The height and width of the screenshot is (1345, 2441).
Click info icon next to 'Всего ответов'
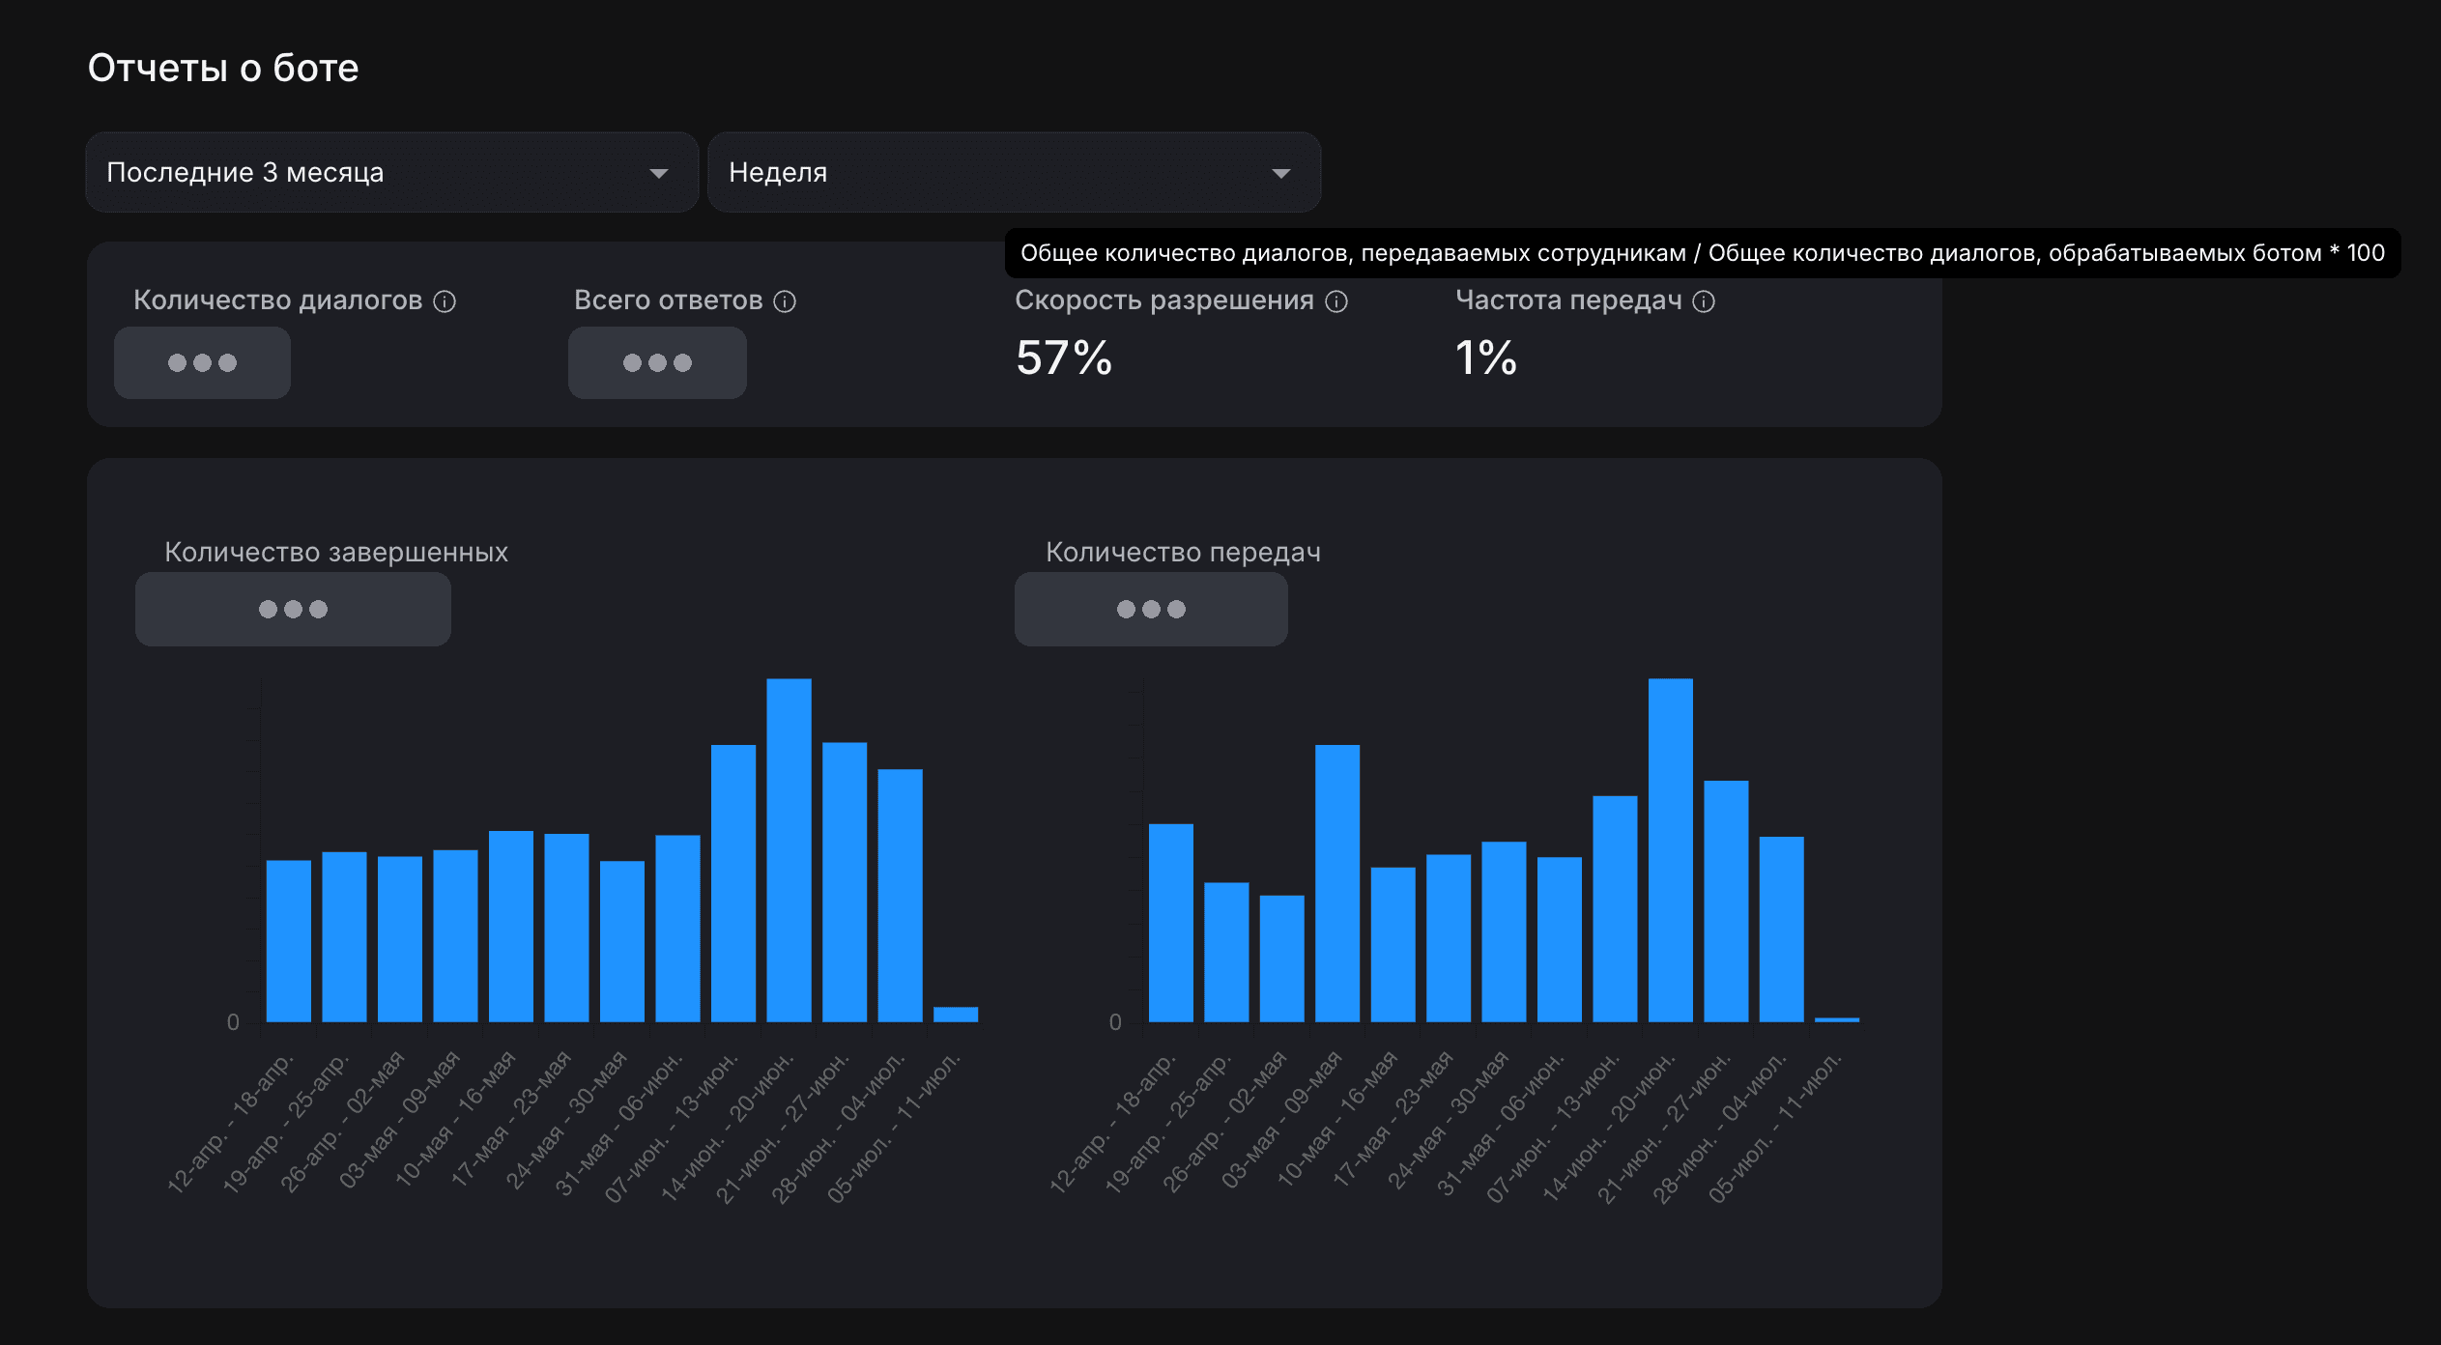[785, 301]
